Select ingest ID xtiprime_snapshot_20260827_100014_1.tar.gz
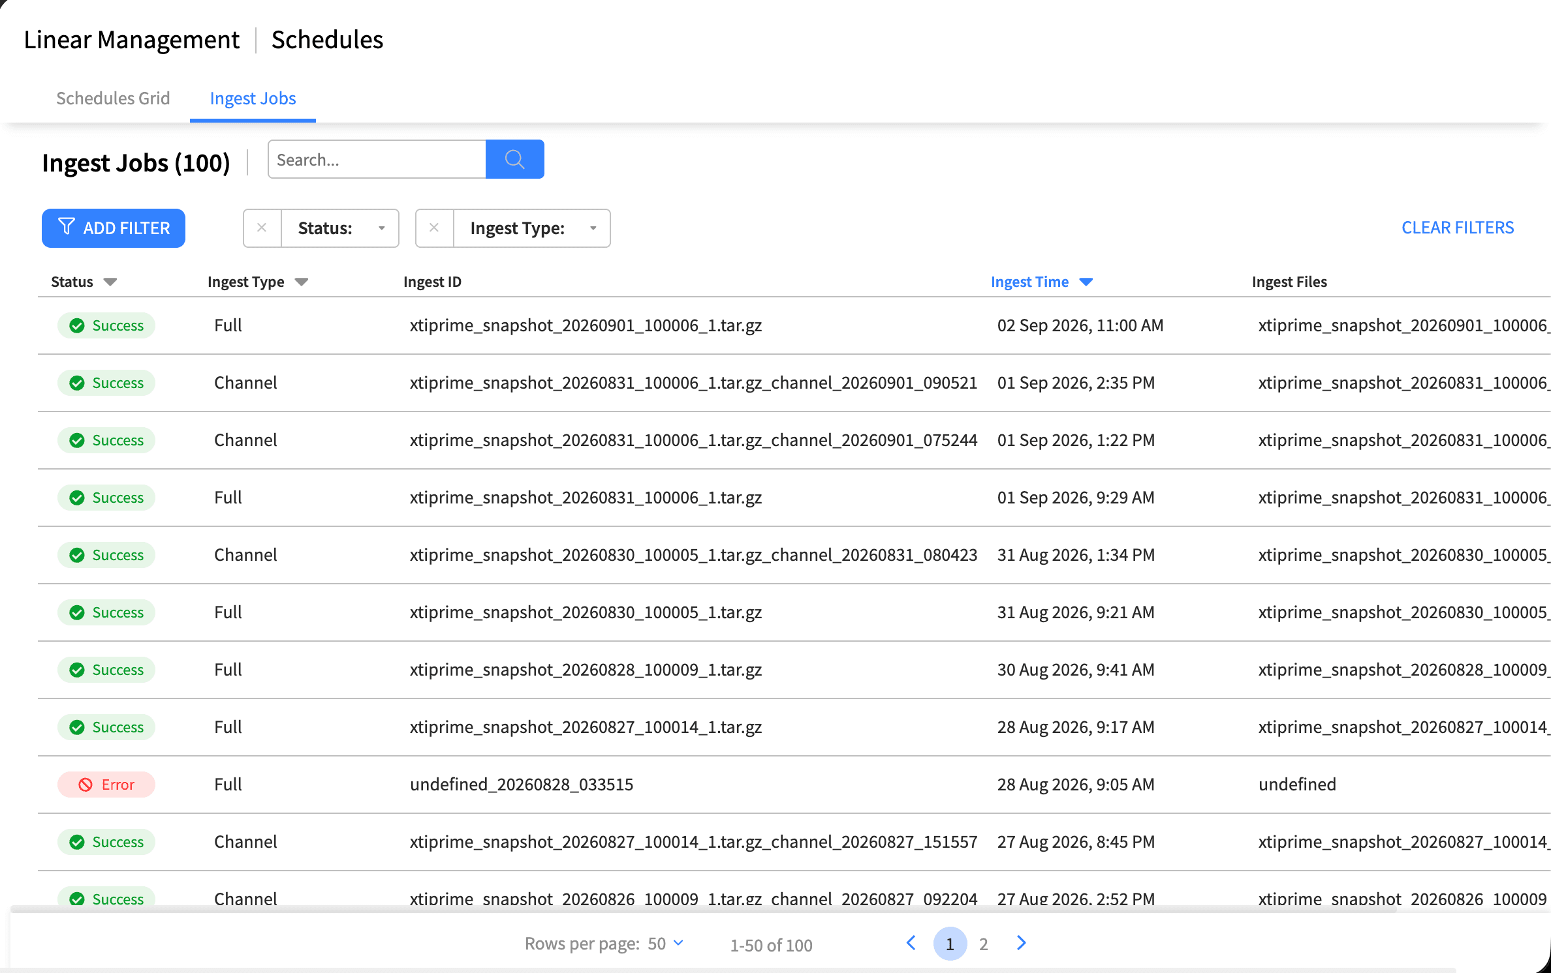The height and width of the screenshot is (973, 1551). tap(586, 727)
